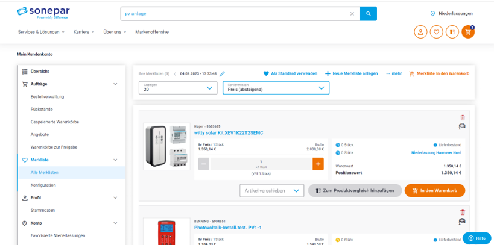Collapse the Aufträge section chevron
494x245 pixels.
pyautogui.click(x=115, y=84)
